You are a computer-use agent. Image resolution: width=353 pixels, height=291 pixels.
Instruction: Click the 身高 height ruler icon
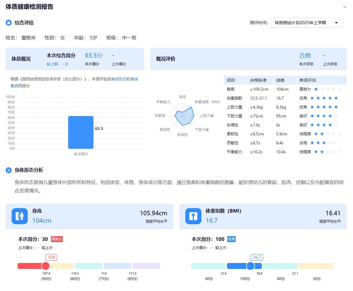tap(20, 216)
